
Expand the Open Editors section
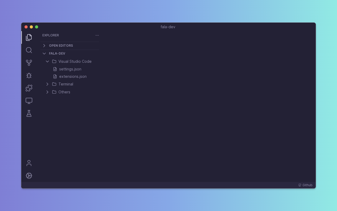coord(61,46)
